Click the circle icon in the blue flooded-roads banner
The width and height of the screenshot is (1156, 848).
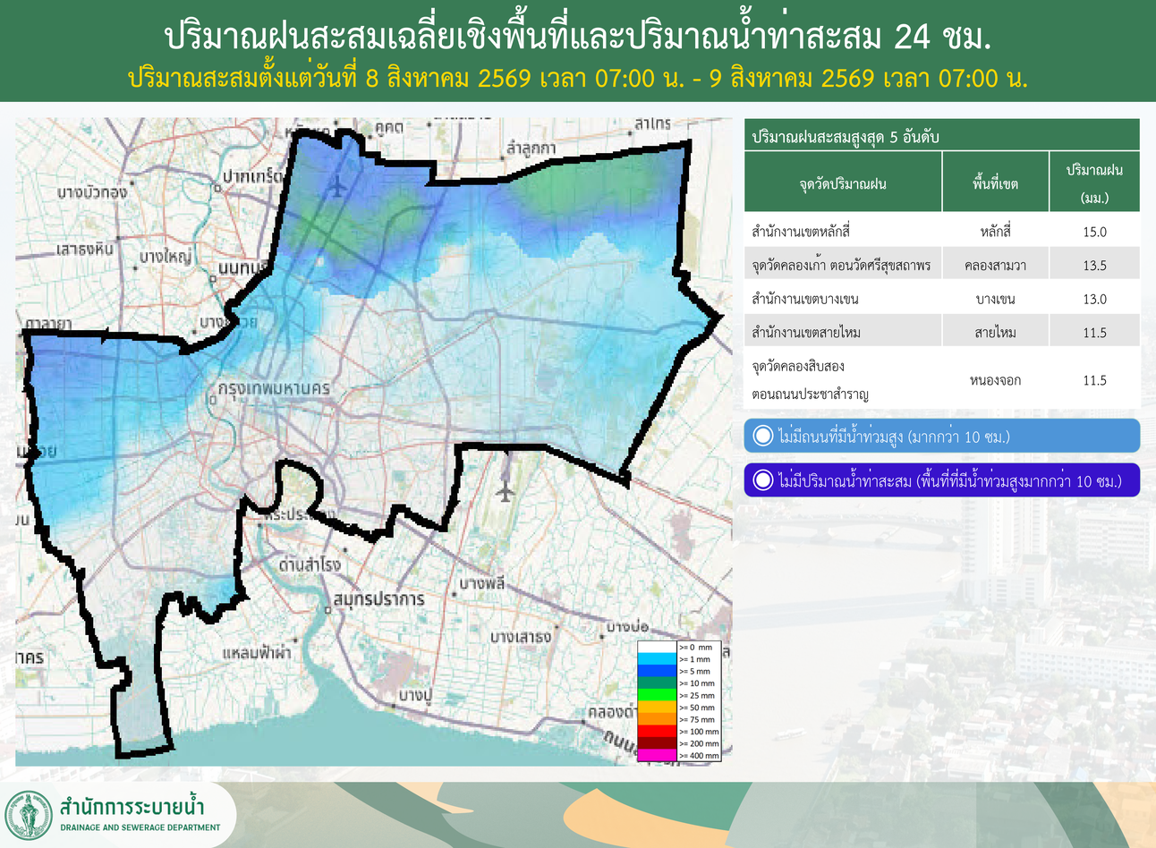(763, 436)
